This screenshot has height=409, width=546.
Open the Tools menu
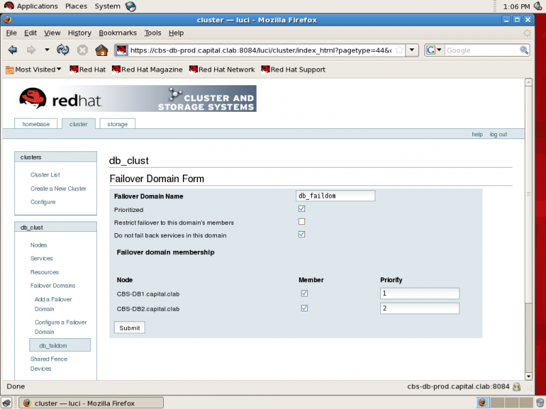tap(152, 33)
